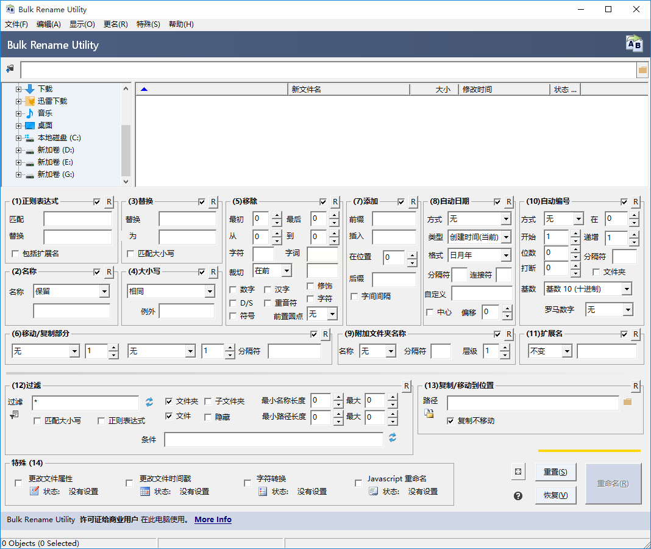The height and width of the screenshot is (549, 651).
Task: Click the 前缀 input field in 添加
Action: coord(394,220)
